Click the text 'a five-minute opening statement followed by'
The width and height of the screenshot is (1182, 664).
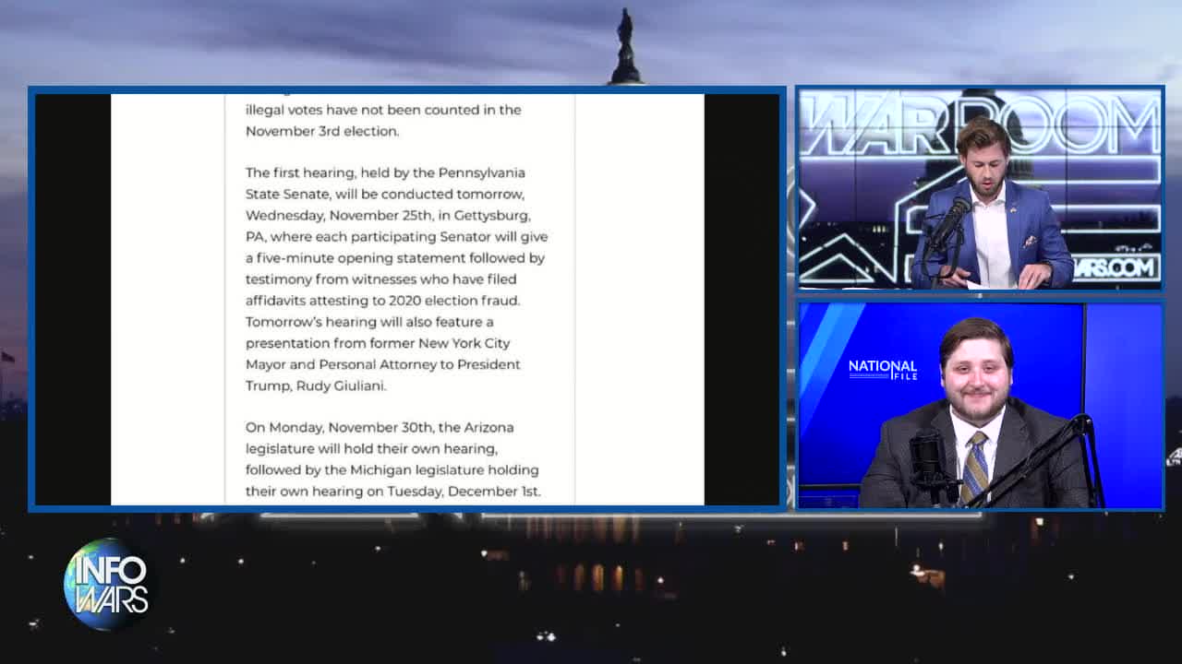[395, 258]
